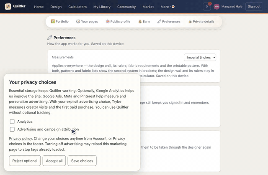Viewport: 268px width, 175px height.
Task: Click the Preferences pencil icon in tabs
Action: [159, 21]
